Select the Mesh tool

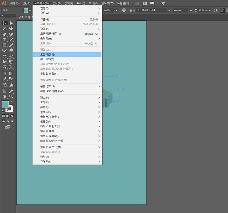(5, 73)
